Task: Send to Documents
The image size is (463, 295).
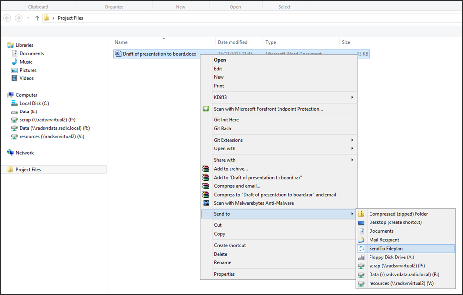Action: 406,231
